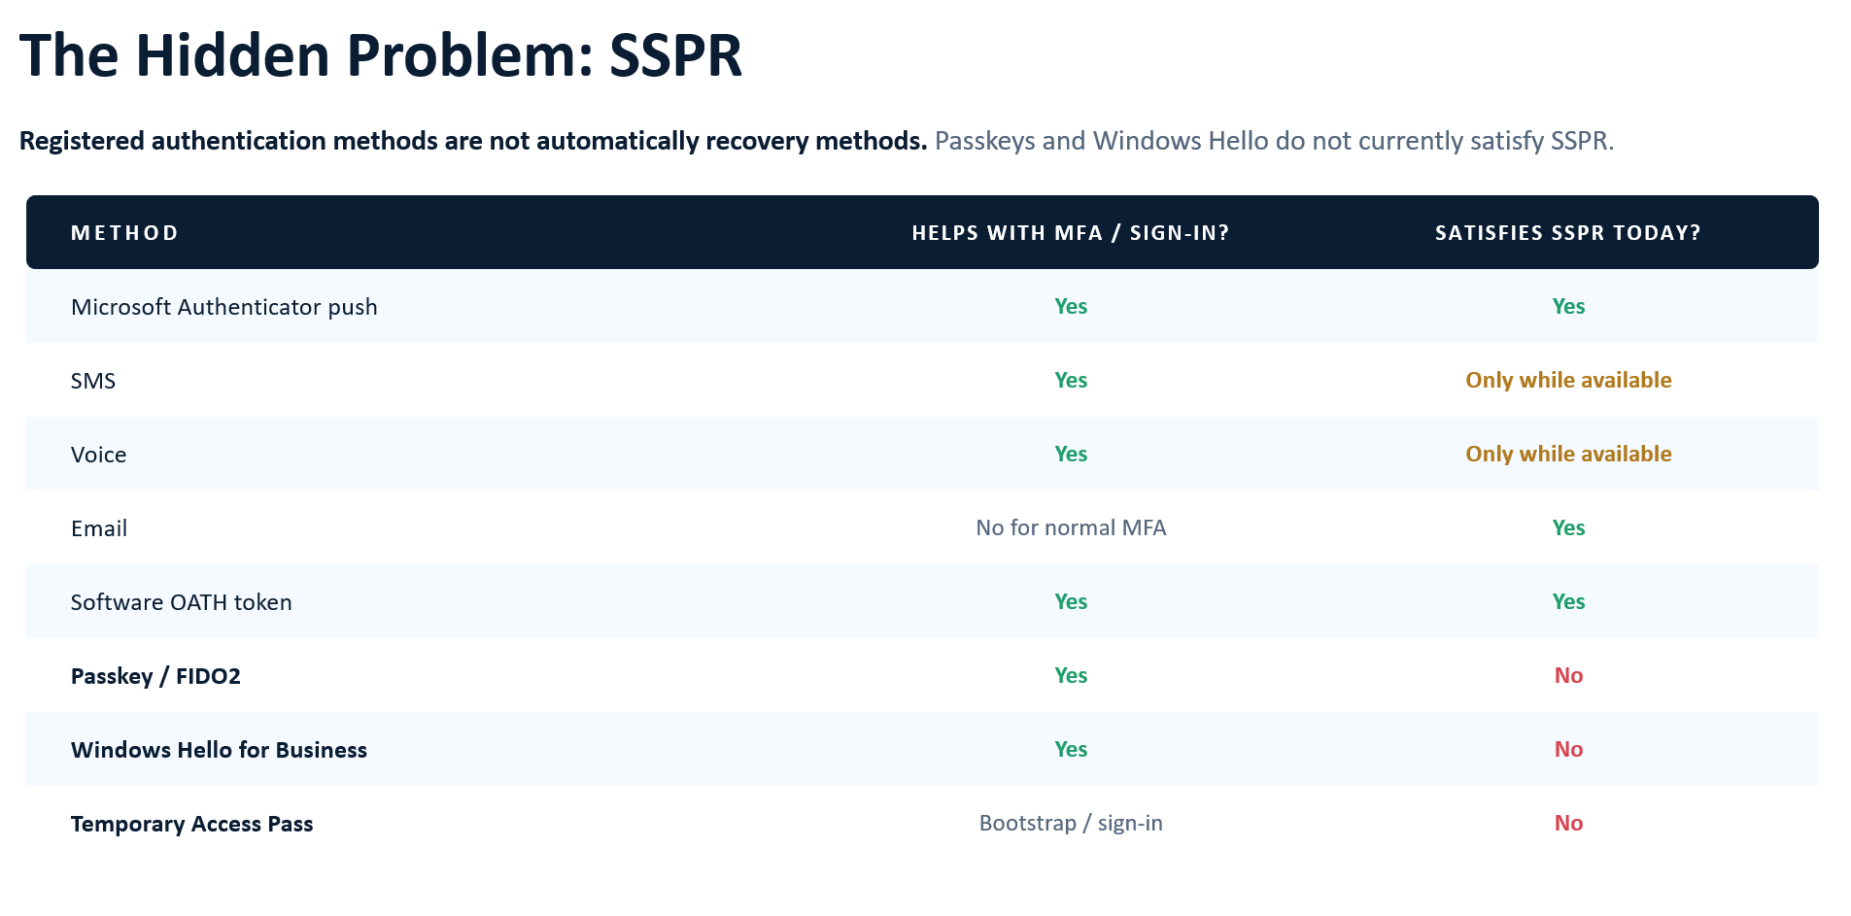Select the "Microsoft Authenticator push" method cell

coord(224,307)
